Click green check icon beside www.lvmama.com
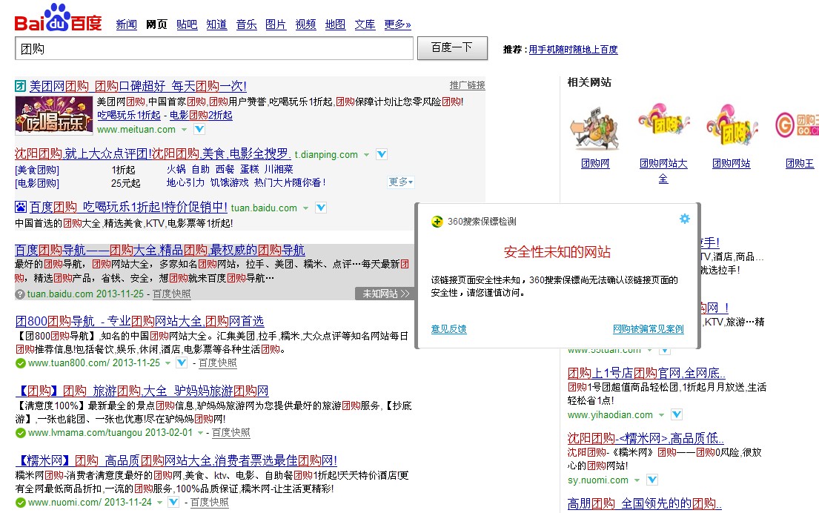Screen dimensions: 819x513 (x=20, y=433)
